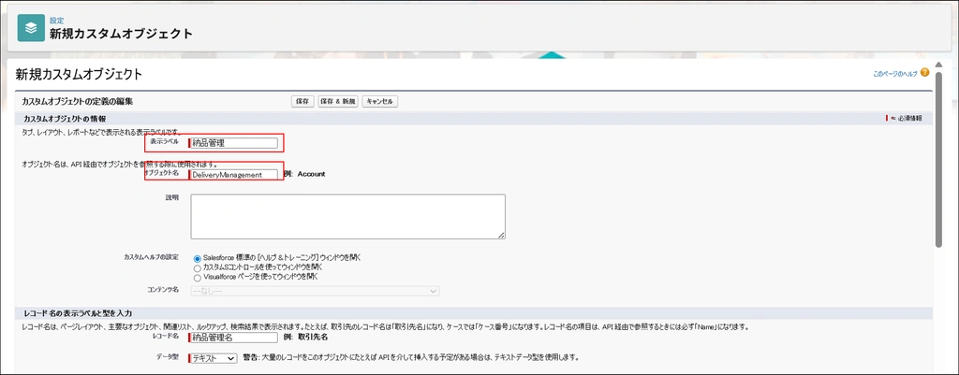The width and height of the screenshot is (959, 375).
Task: Click the レコード名 field with 納品管理名
Action: [x=234, y=339]
